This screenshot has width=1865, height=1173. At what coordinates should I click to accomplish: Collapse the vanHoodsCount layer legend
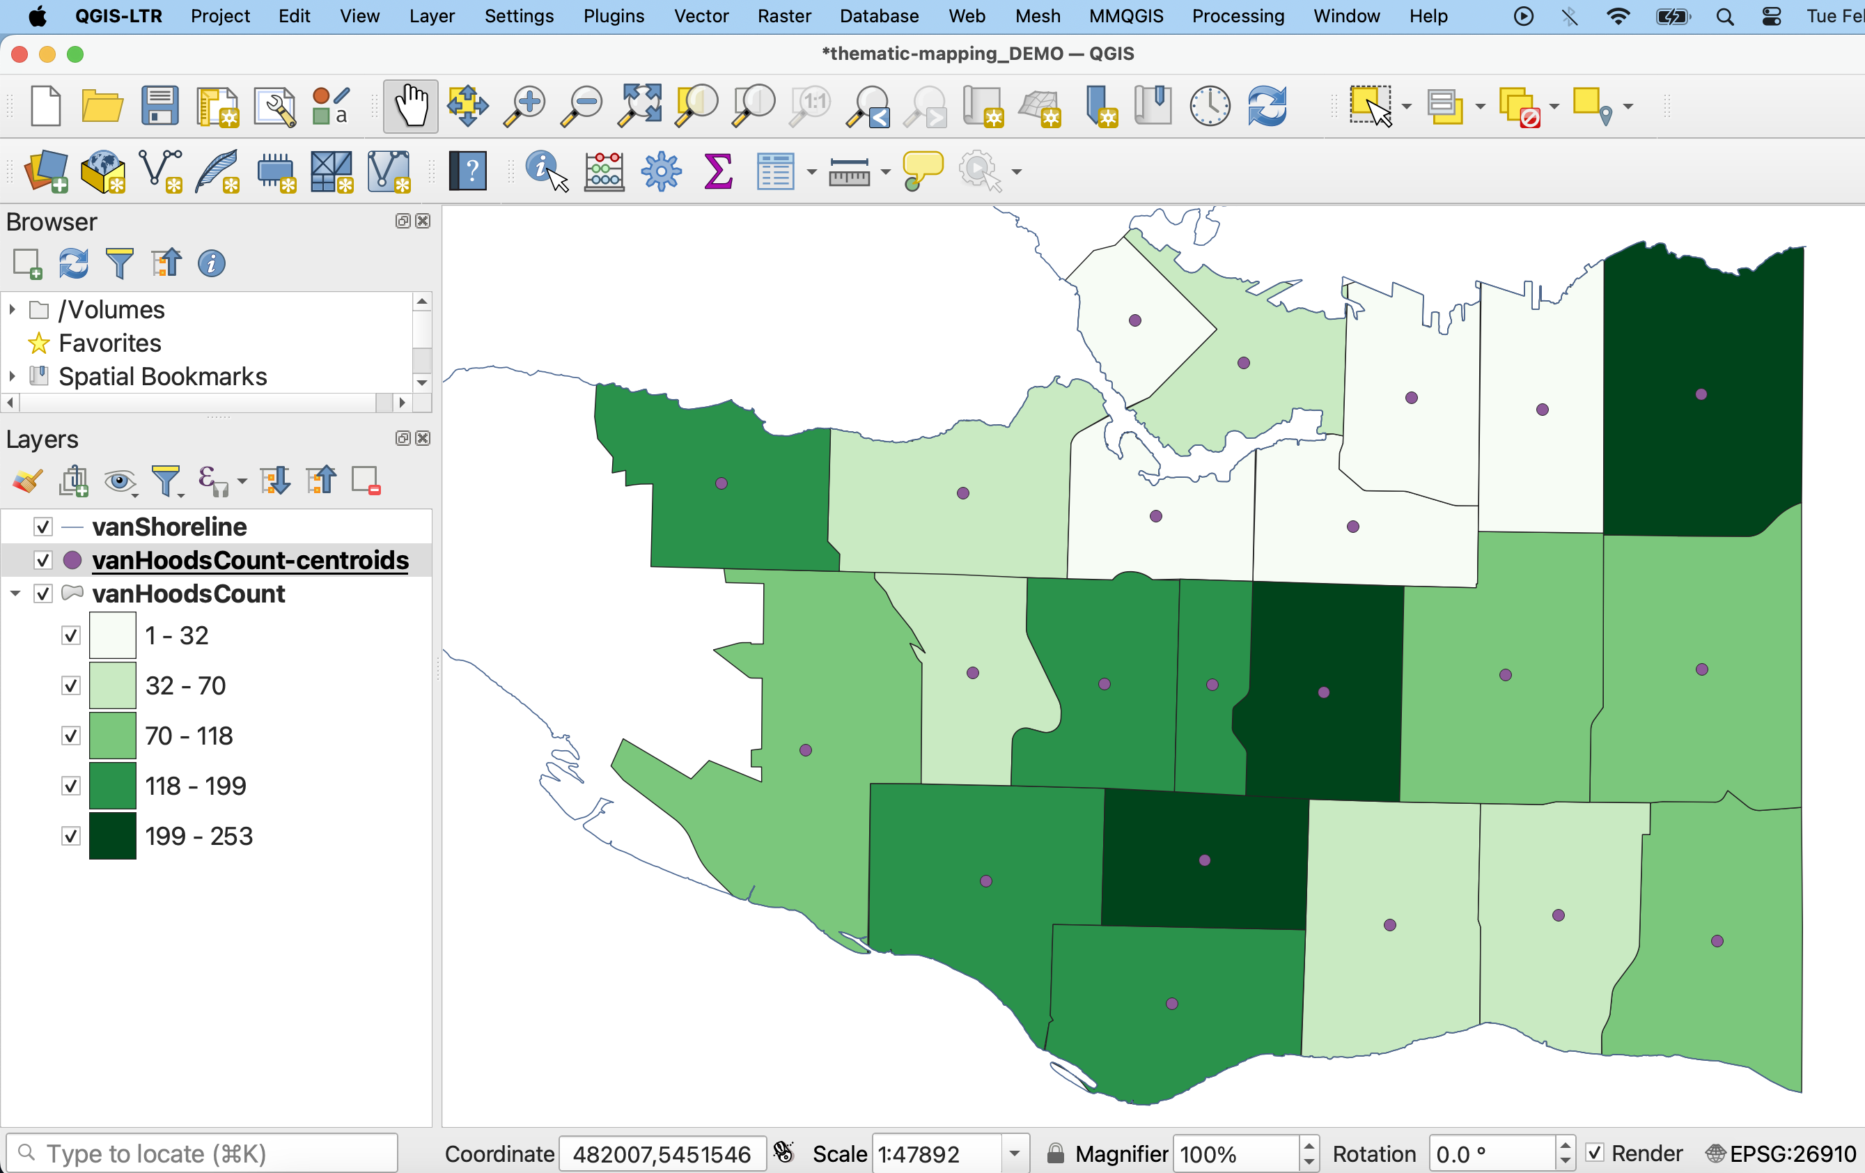15,594
